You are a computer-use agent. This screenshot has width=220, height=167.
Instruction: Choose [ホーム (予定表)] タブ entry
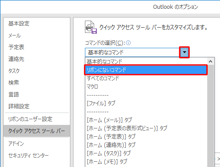click(x=146, y=137)
